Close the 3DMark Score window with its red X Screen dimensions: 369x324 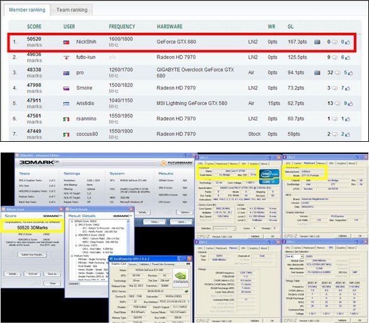61,209
